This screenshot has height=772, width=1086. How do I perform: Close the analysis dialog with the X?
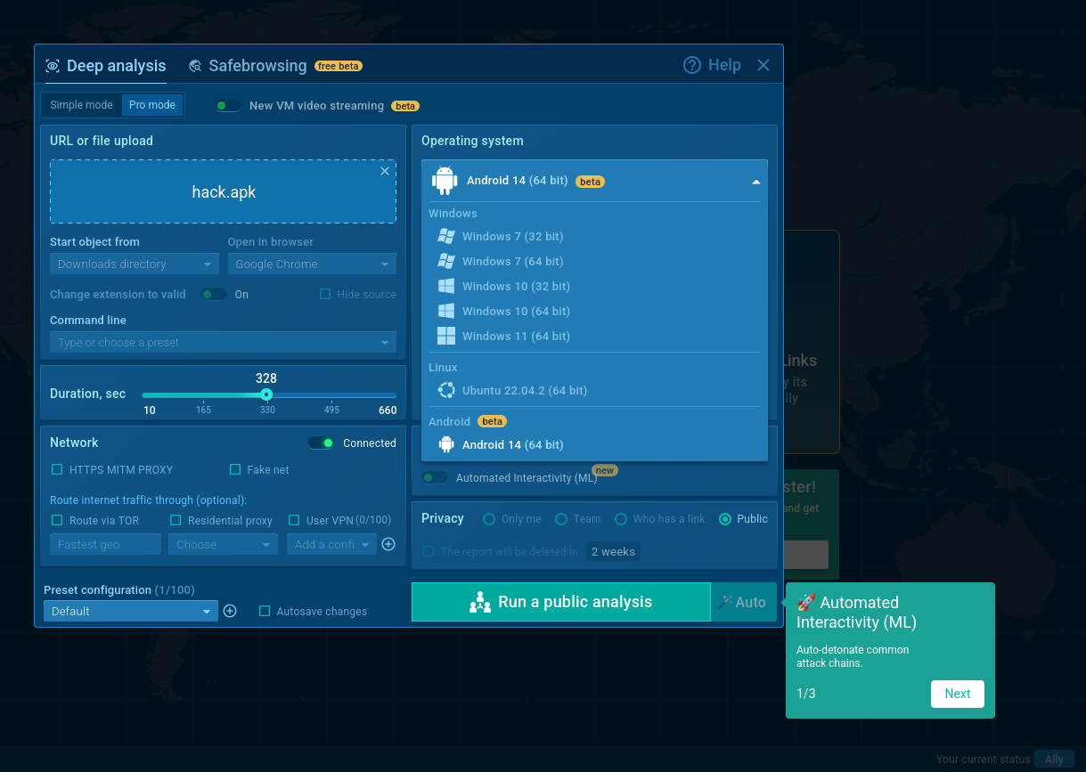763,65
